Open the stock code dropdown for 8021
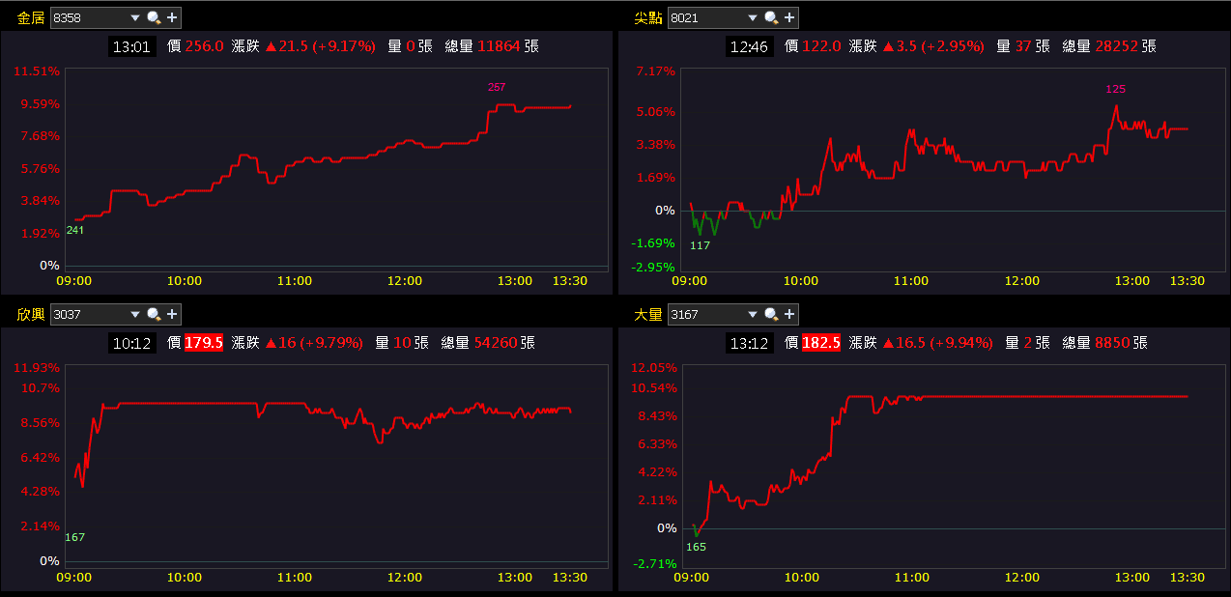Viewport: 1231px width, 597px height. [x=751, y=17]
